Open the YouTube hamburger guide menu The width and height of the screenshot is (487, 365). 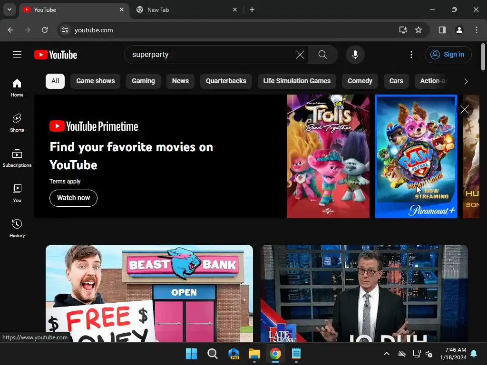[17, 55]
